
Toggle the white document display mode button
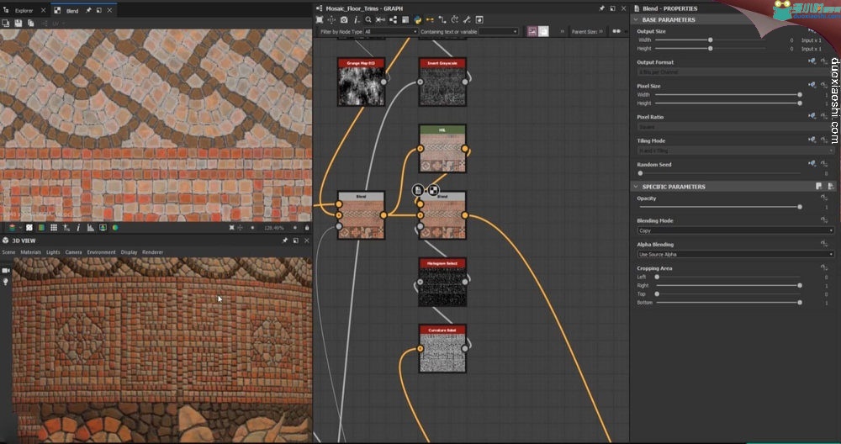pos(543,32)
